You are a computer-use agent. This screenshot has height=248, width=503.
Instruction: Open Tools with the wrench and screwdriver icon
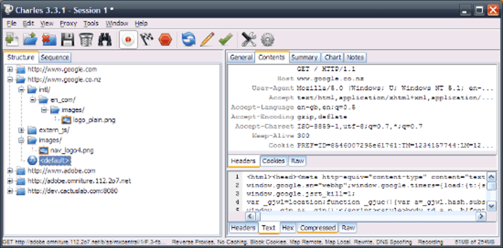pyautogui.click(x=249, y=40)
